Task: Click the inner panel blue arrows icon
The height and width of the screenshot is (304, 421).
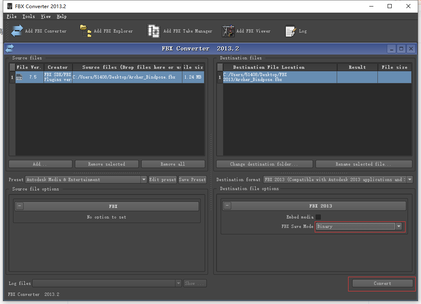Action: (9, 48)
